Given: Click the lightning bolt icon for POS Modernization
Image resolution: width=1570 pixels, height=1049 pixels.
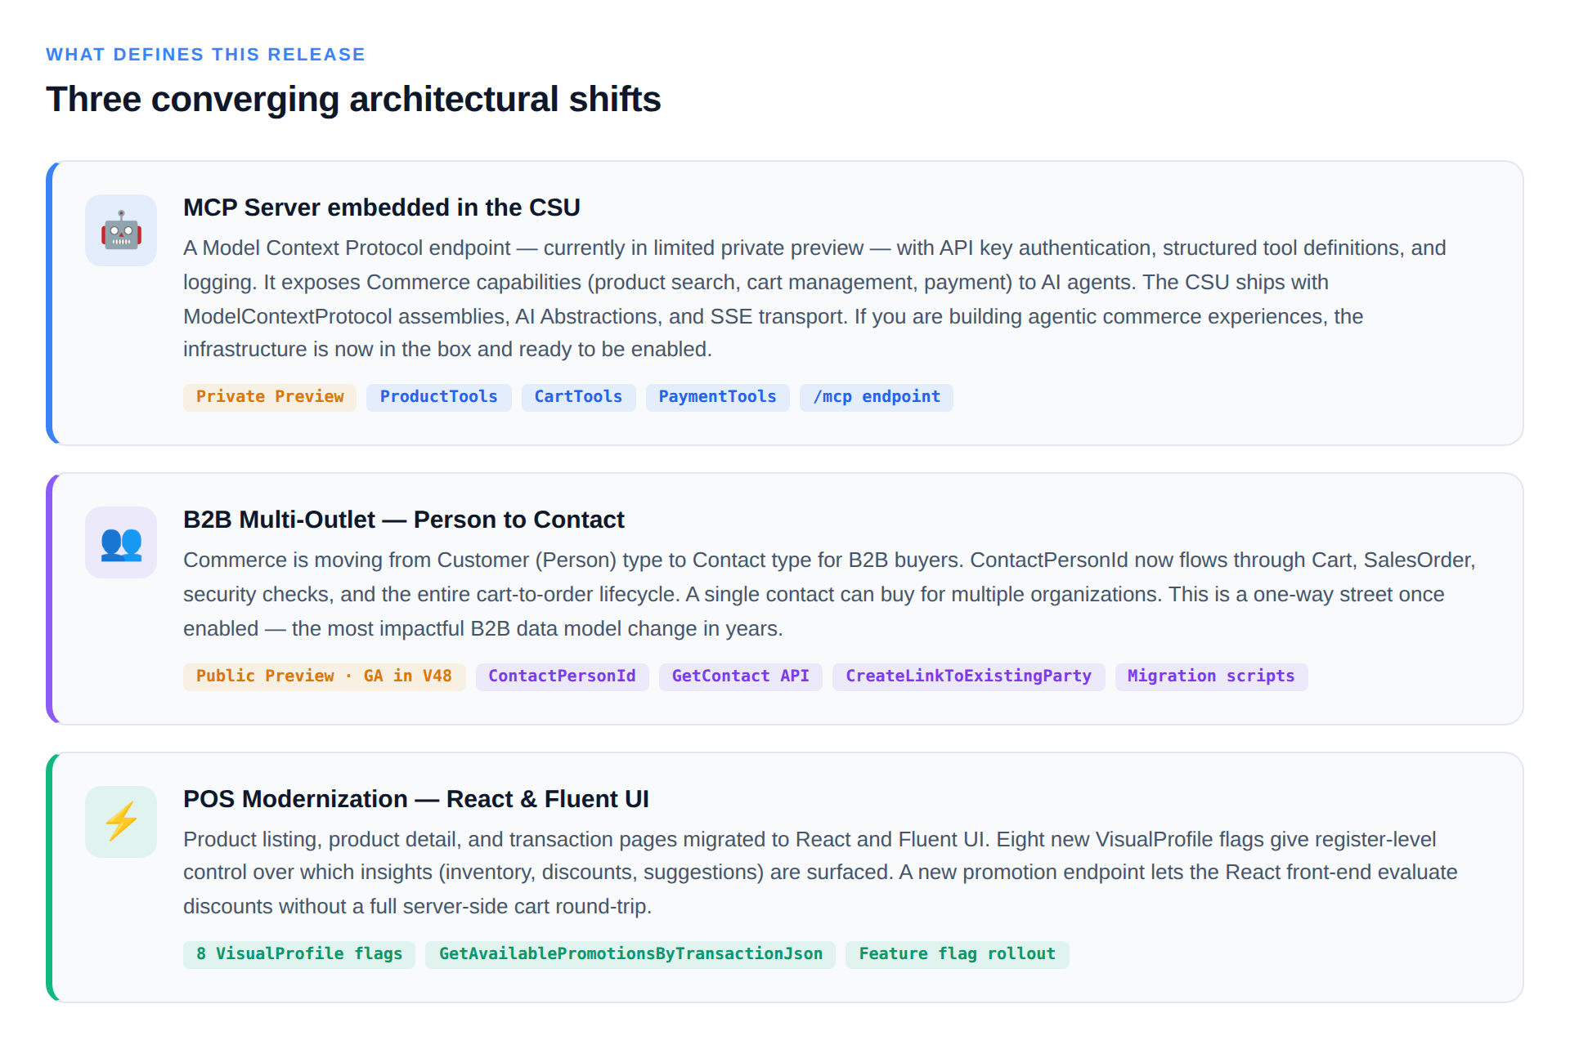Looking at the screenshot, I should click(x=121, y=822).
